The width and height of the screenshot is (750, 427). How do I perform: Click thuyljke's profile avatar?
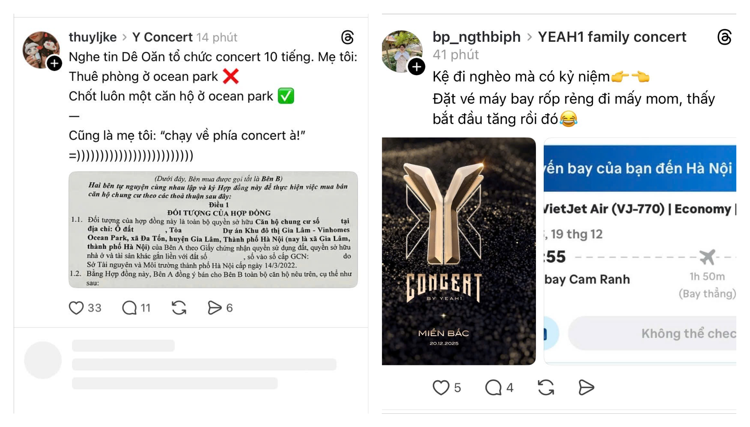[41, 50]
